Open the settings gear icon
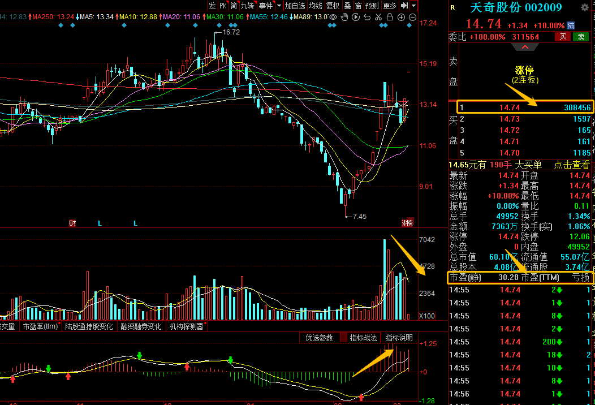This screenshot has height=405, width=595. click(x=585, y=7)
